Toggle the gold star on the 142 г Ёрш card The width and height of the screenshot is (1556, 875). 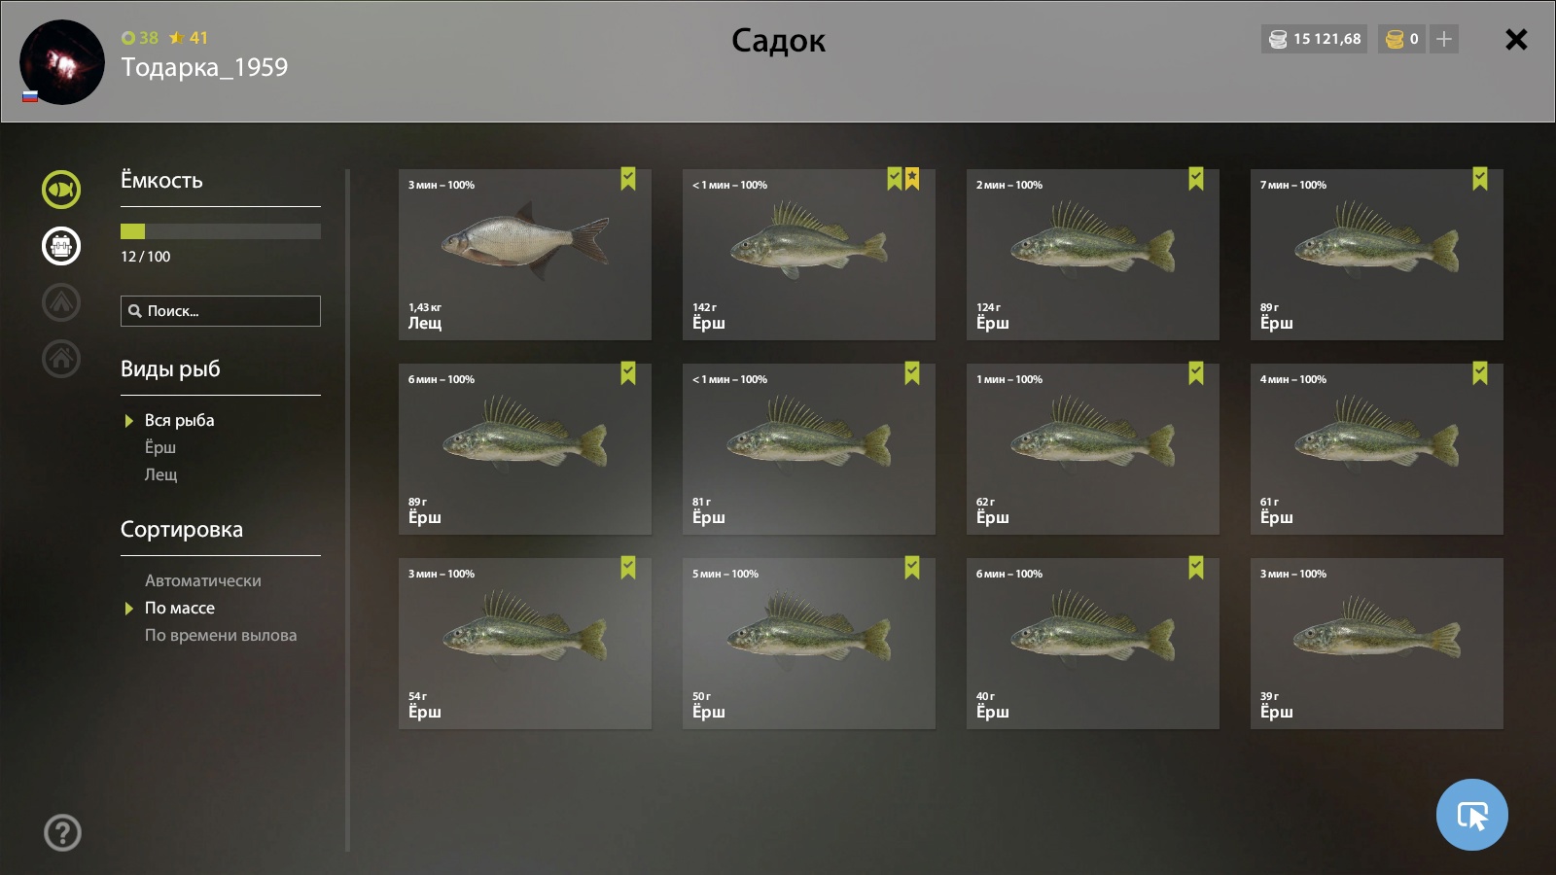(x=912, y=179)
